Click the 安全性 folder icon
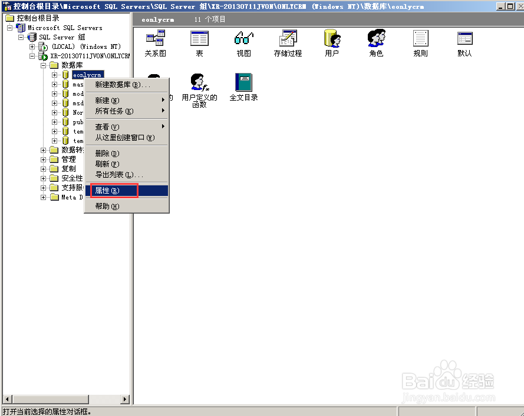 pos(54,178)
